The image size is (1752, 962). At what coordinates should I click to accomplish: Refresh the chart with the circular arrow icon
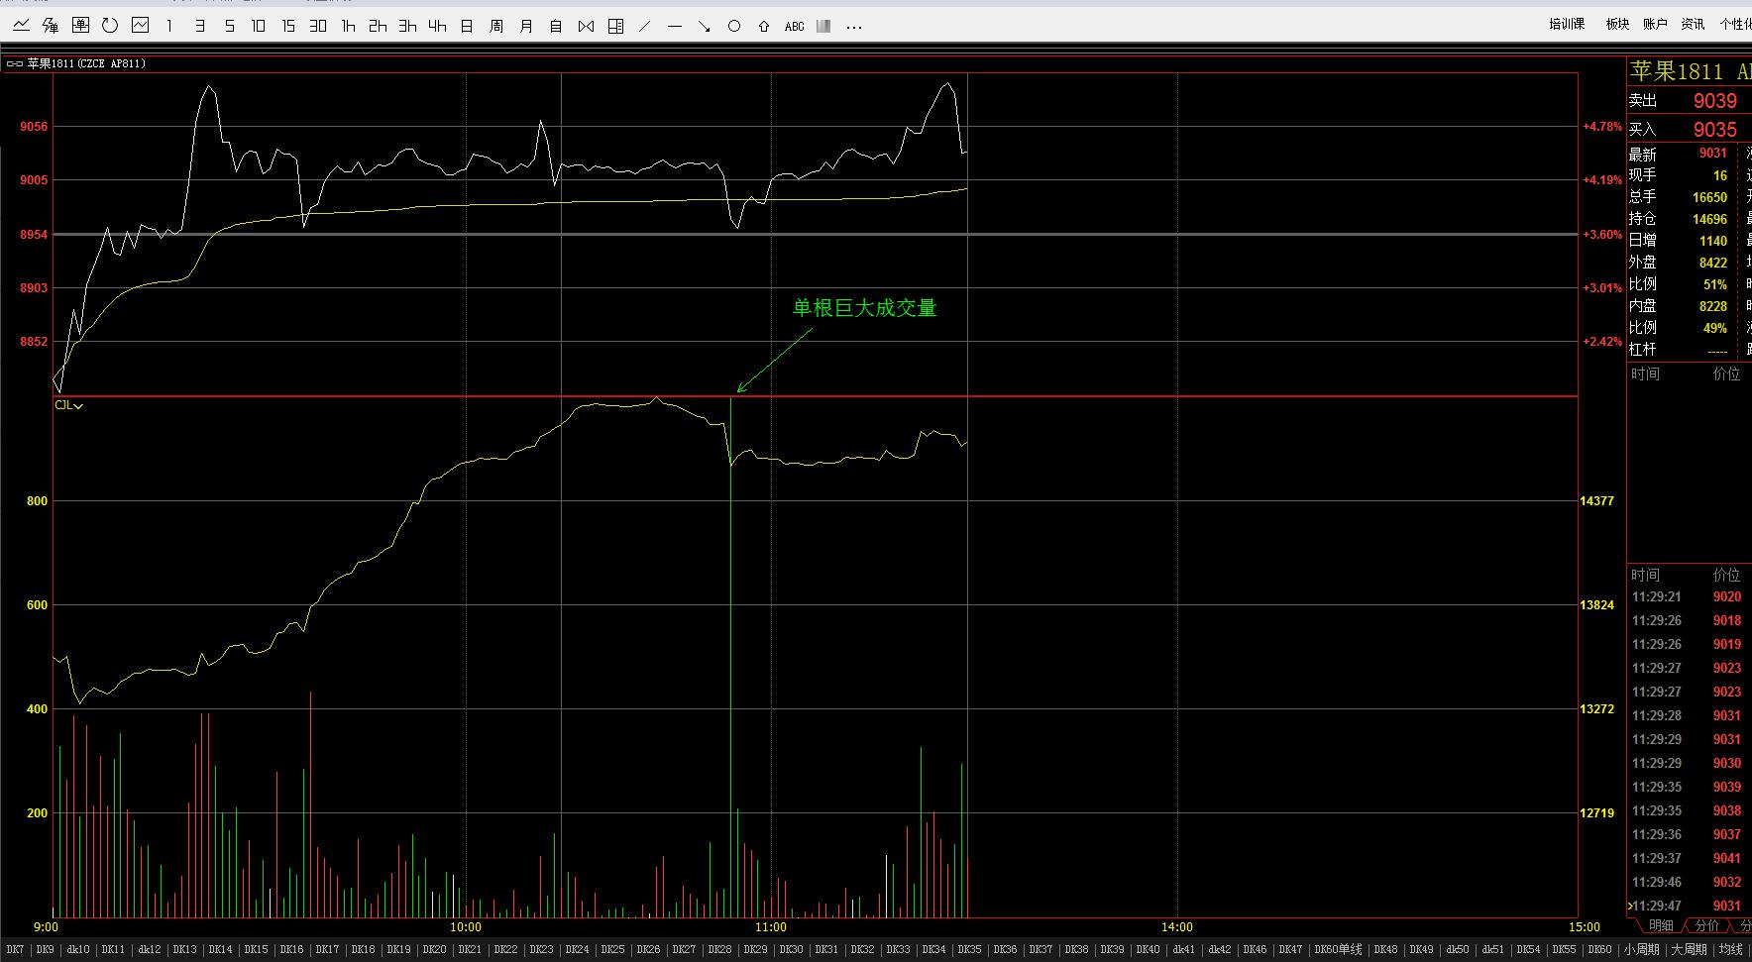110,26
